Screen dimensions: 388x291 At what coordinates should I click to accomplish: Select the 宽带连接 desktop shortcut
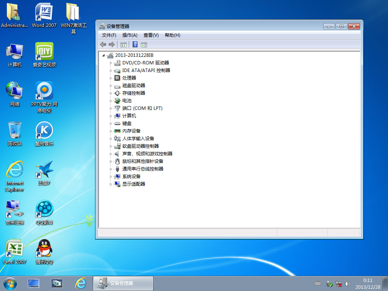click(15, 212)
